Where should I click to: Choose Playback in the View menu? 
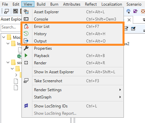73,56
